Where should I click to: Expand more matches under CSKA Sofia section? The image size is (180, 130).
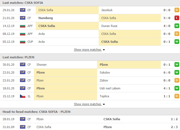coord(88,50)
